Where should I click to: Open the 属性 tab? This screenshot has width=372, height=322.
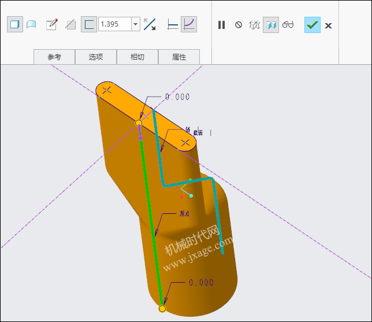click(x=179, y=57)
